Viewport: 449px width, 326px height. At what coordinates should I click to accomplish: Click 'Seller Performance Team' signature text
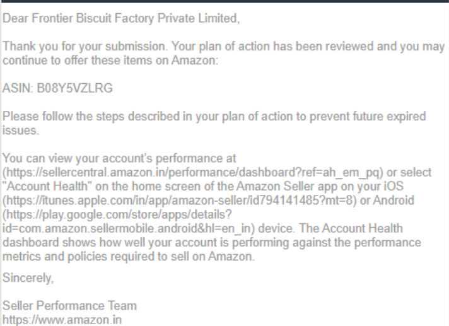click(x=69, y=306)
